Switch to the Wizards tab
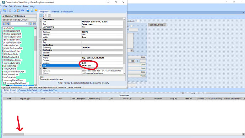The width and height of the screenshot is (245, 138). [55, 12]
